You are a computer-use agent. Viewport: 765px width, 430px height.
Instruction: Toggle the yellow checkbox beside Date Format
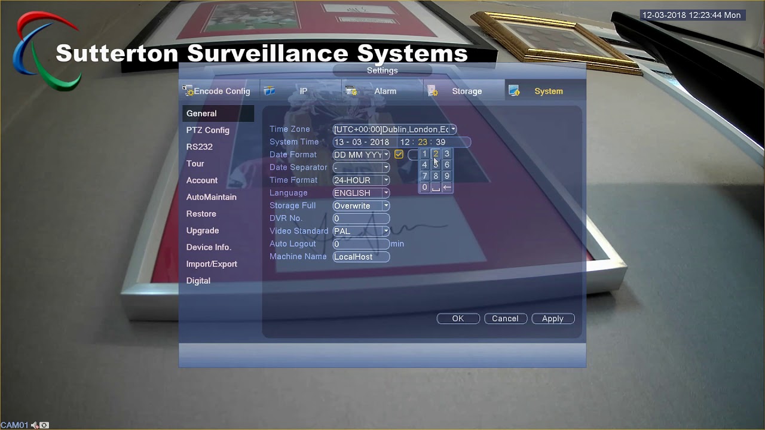coord(399,155)
